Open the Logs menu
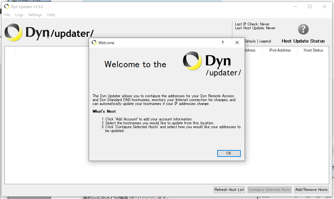This screenshot has width=334, height=199. click(x=19, y=15)
